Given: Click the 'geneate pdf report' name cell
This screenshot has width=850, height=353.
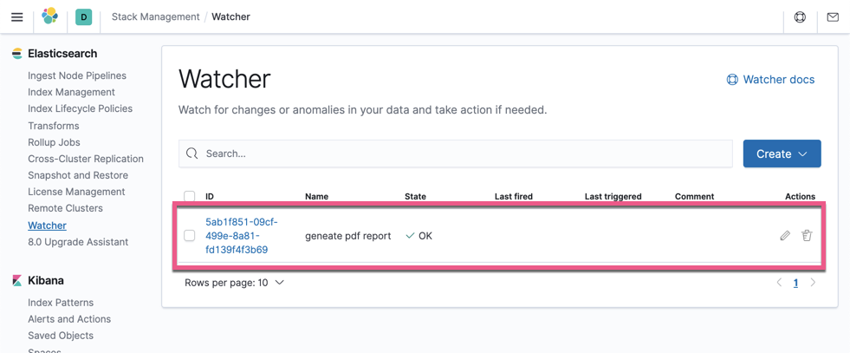Looking at the screenshot, I should pos(348,236).
